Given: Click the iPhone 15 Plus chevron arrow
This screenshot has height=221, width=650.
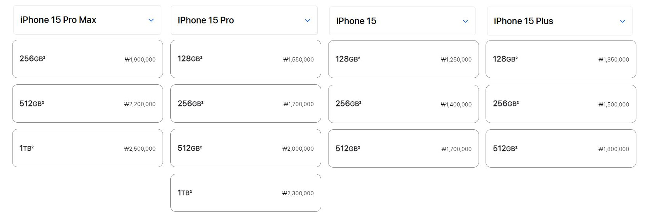Looking at the screenshot, I should 622,21.
